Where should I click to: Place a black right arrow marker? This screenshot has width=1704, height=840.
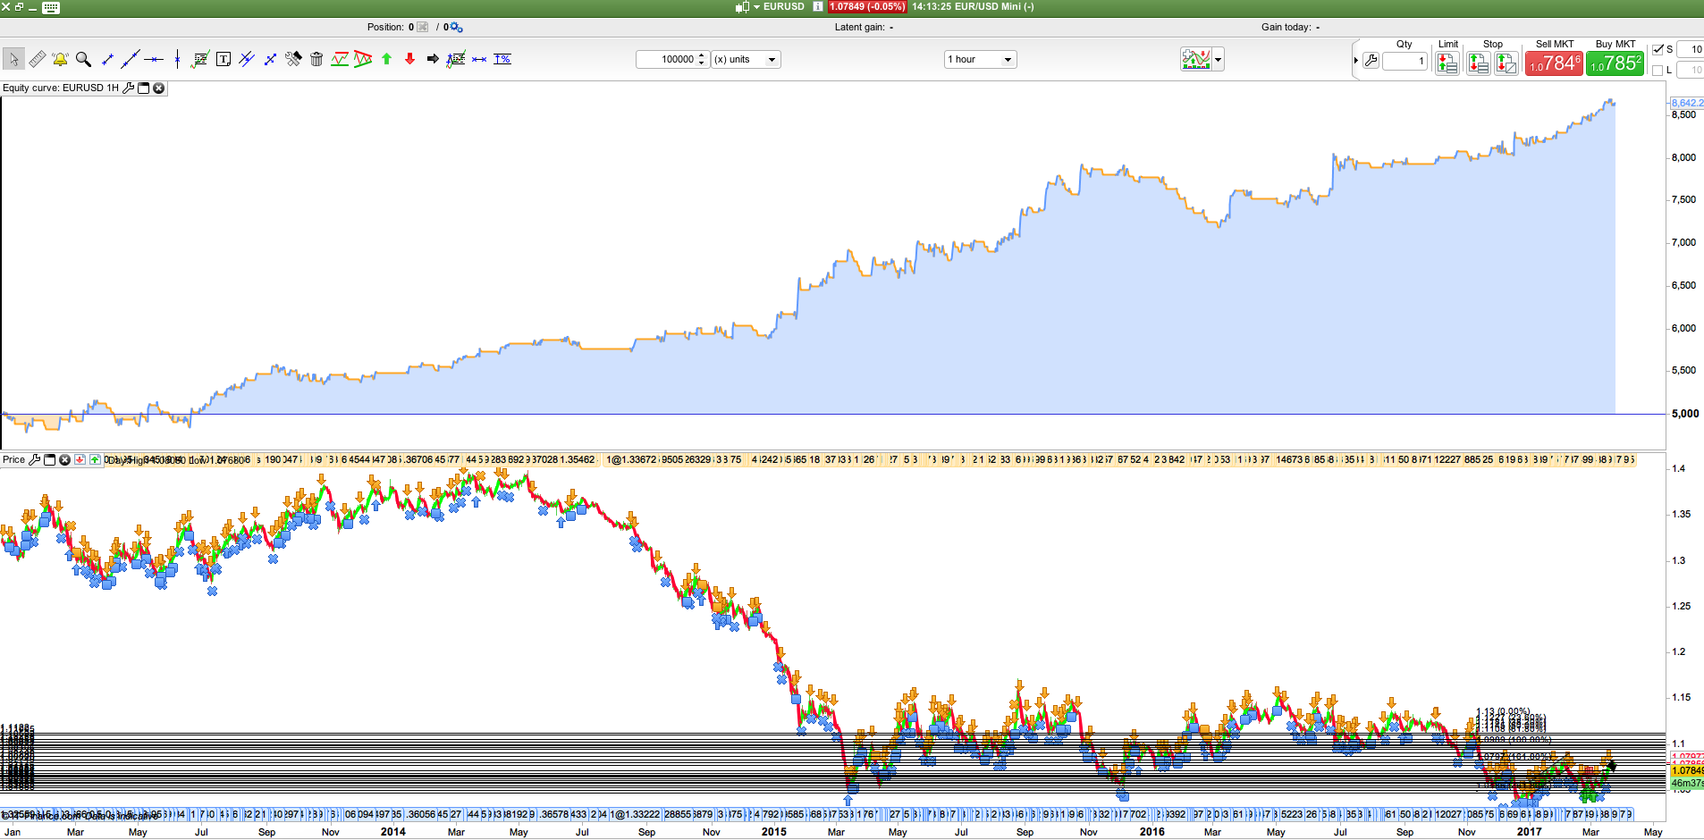point(433,59)
